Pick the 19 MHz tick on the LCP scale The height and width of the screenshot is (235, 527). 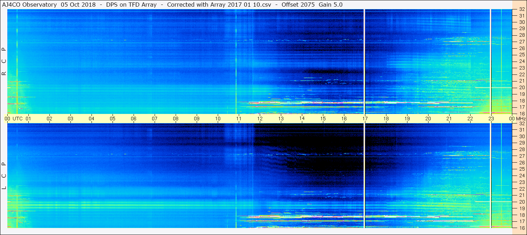tap(522, 208)
